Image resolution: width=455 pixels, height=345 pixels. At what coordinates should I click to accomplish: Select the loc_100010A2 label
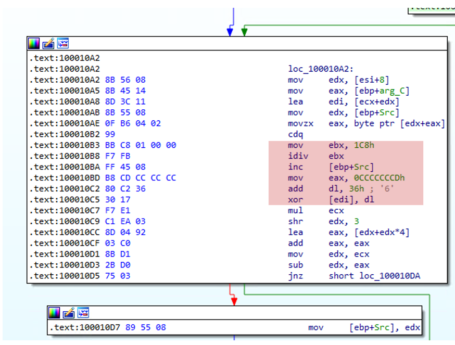pyautogui.click(x=321, y=69)
